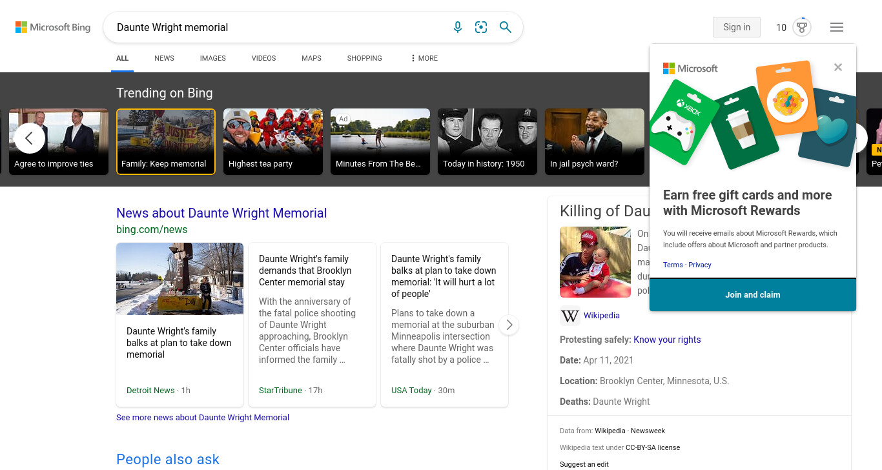Show next news cards with arrow
The height and width of the screenshot is (470, 882).
(509, 325)
